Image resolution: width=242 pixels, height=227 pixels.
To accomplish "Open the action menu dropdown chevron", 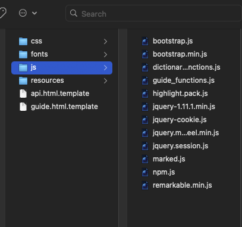I will [34, 13].
